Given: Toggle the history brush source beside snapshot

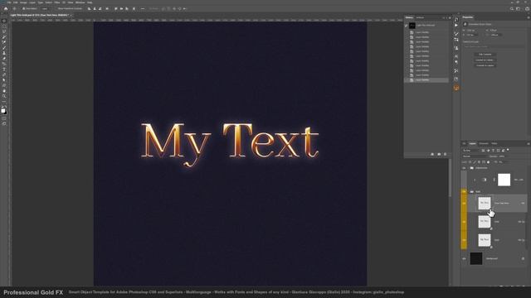Looking at the screenshot, I should (406, 26).
